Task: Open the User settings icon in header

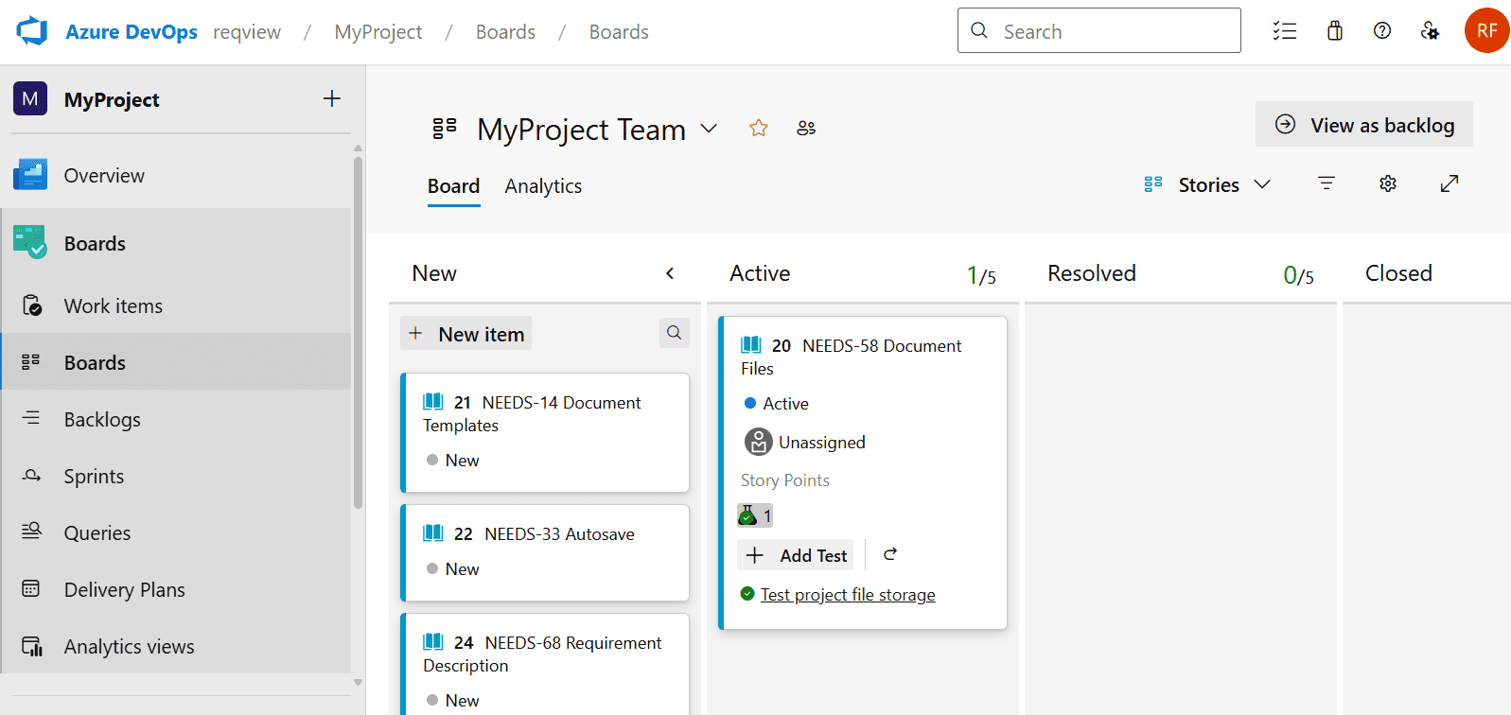Action: pyautogui.click(x=1430, y=31)
